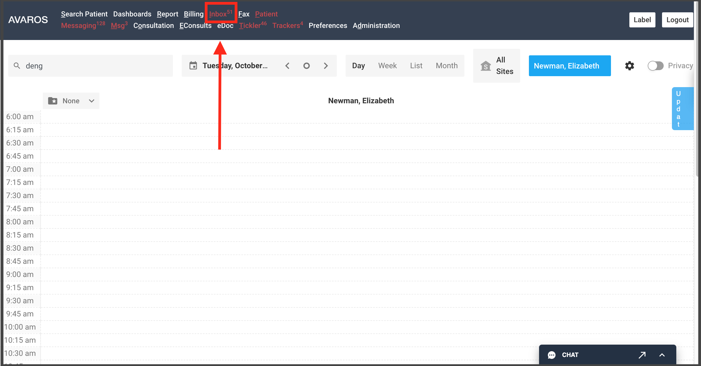Open the Consultation menu

(153, 25)
